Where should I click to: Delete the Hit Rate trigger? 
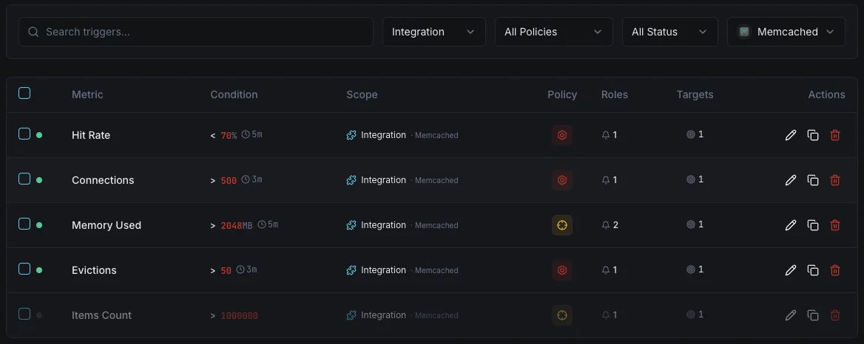tap(835, 135)
